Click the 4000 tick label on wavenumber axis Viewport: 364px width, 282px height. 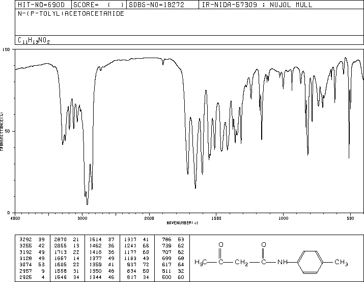(x=15, y=218)
